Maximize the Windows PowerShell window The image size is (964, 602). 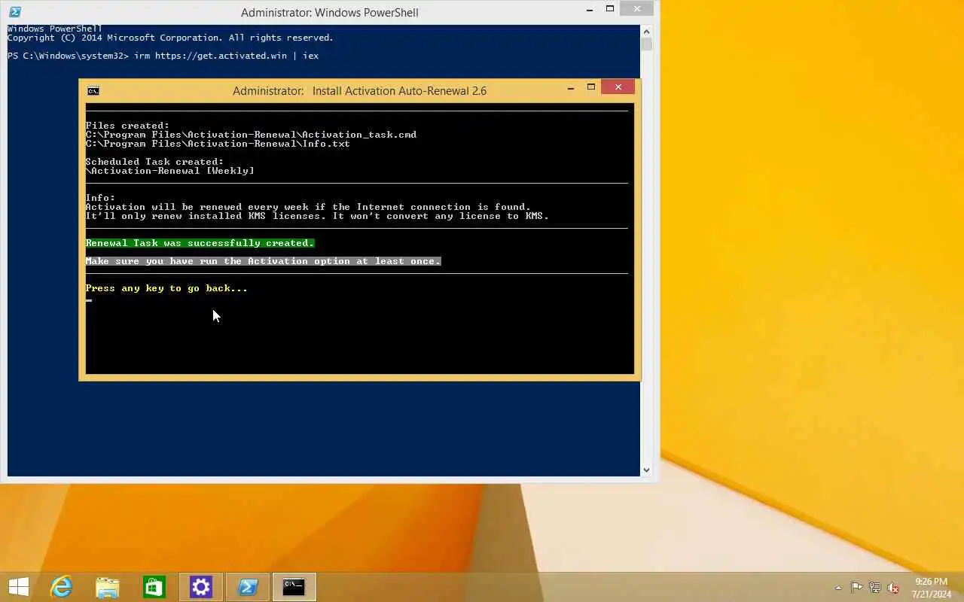click(610, 10)
